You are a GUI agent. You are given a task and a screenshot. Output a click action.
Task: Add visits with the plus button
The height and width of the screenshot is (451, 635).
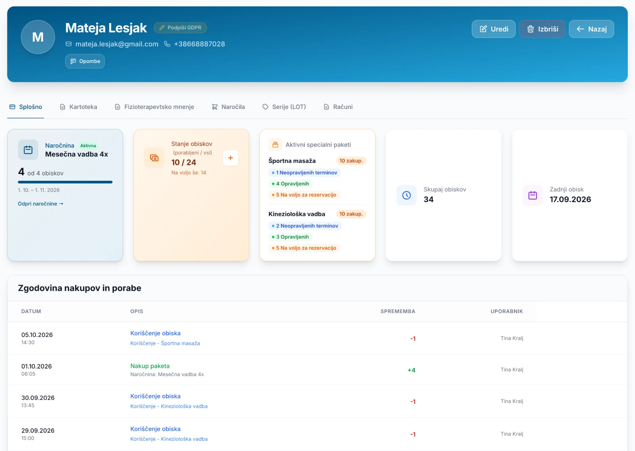pos(231,158)
